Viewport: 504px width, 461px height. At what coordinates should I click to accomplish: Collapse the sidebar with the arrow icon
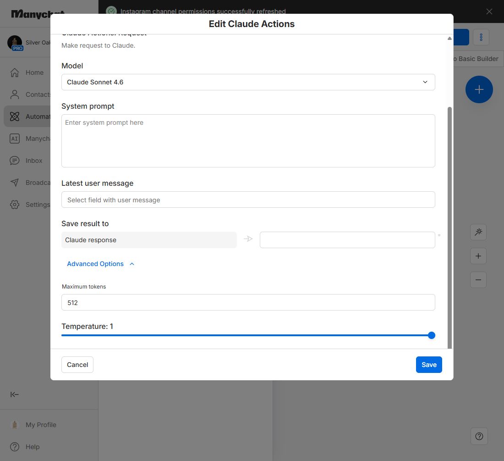[15, 394]
